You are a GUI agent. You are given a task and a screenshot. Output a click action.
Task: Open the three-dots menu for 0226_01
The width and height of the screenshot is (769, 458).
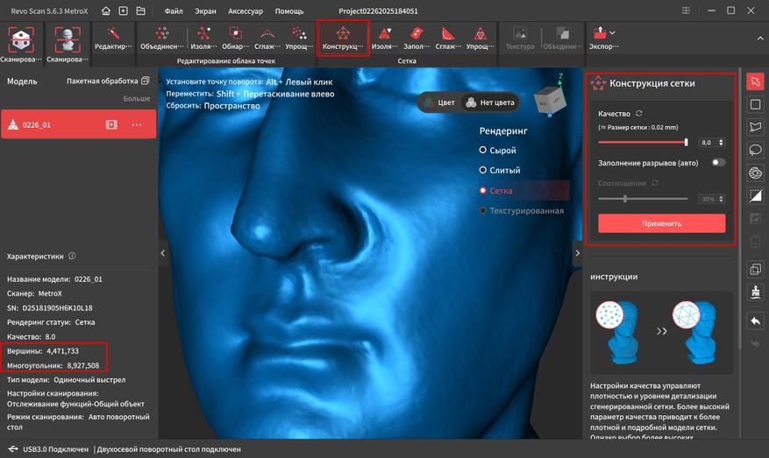(x=137, y=125)
